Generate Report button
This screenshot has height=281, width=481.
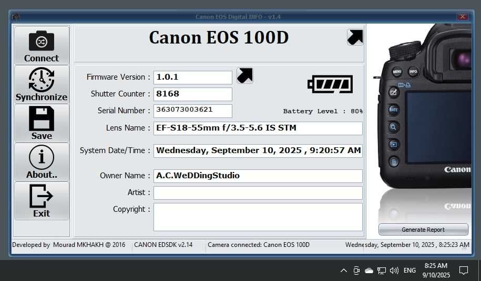tap(423, 229)
